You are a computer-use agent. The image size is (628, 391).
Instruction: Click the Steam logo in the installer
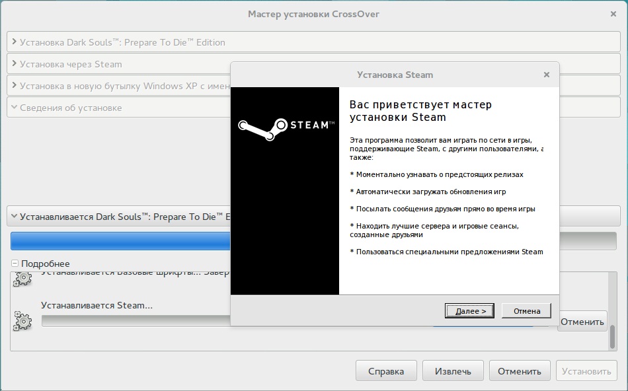pyautogui.click(x=286, y=129)
